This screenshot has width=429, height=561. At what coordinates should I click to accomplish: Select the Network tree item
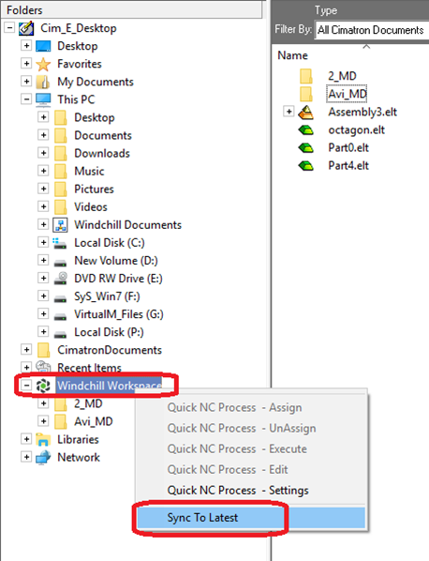(x=79, y=457)
